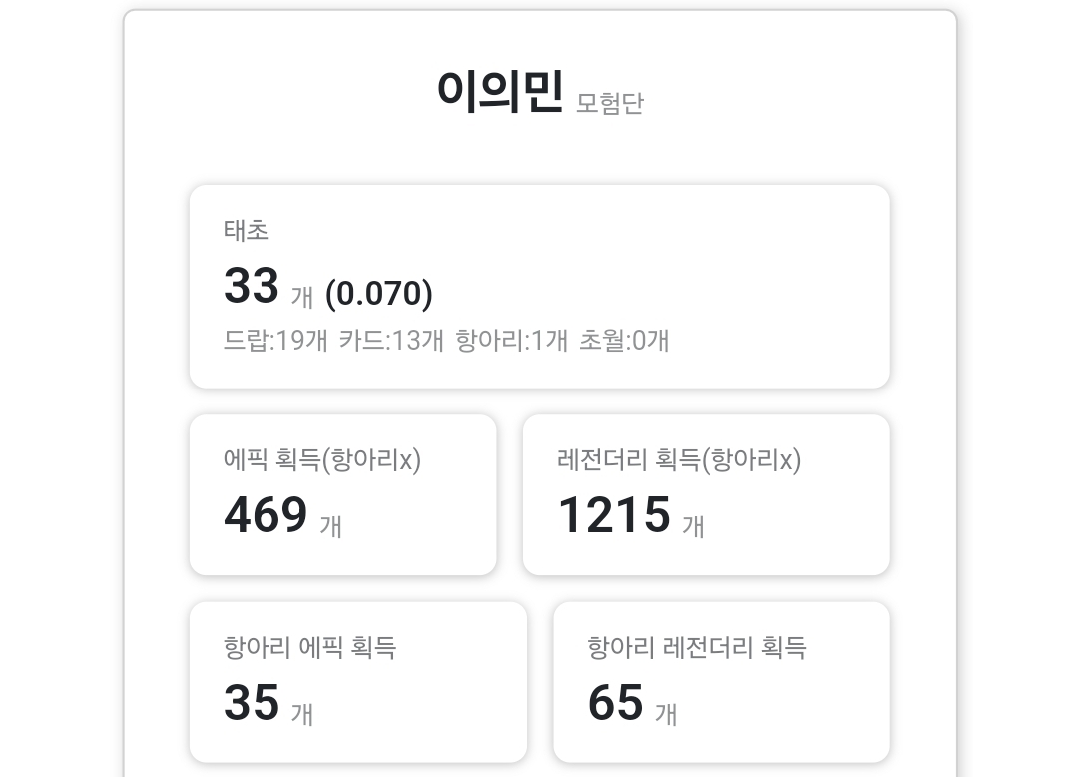The width and height of the screenshot is (1078, 777).
Task: Select the 모험단 label beside the name
Action: pyautogui.click(x=609, y=103)
